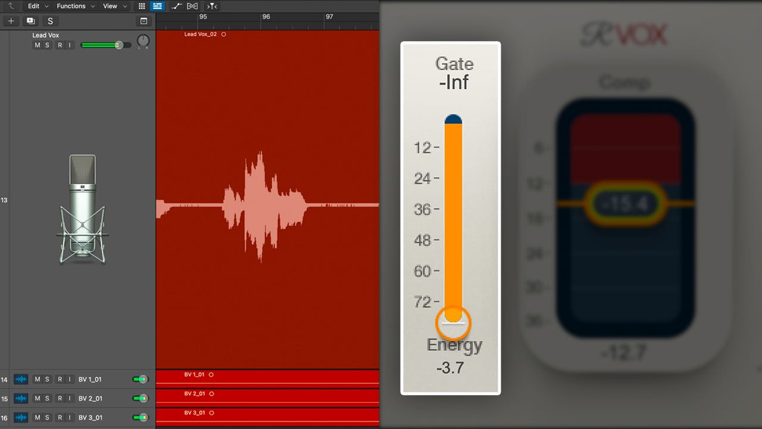This screenshot has height=429, width=762.
Task: Show automation curve icon
Action: pyautogui.click(x=176, y=6)
